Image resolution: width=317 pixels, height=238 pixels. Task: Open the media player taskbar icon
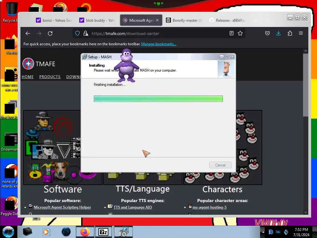(x=46, y=232)
